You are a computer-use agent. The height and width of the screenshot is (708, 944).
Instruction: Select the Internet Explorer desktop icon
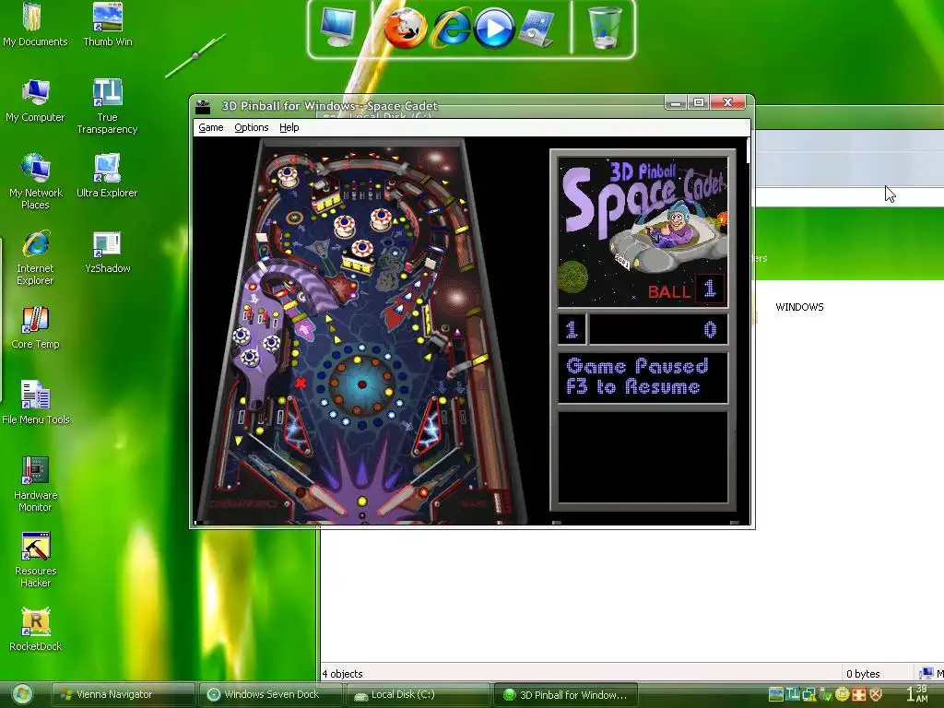point(35,258)
